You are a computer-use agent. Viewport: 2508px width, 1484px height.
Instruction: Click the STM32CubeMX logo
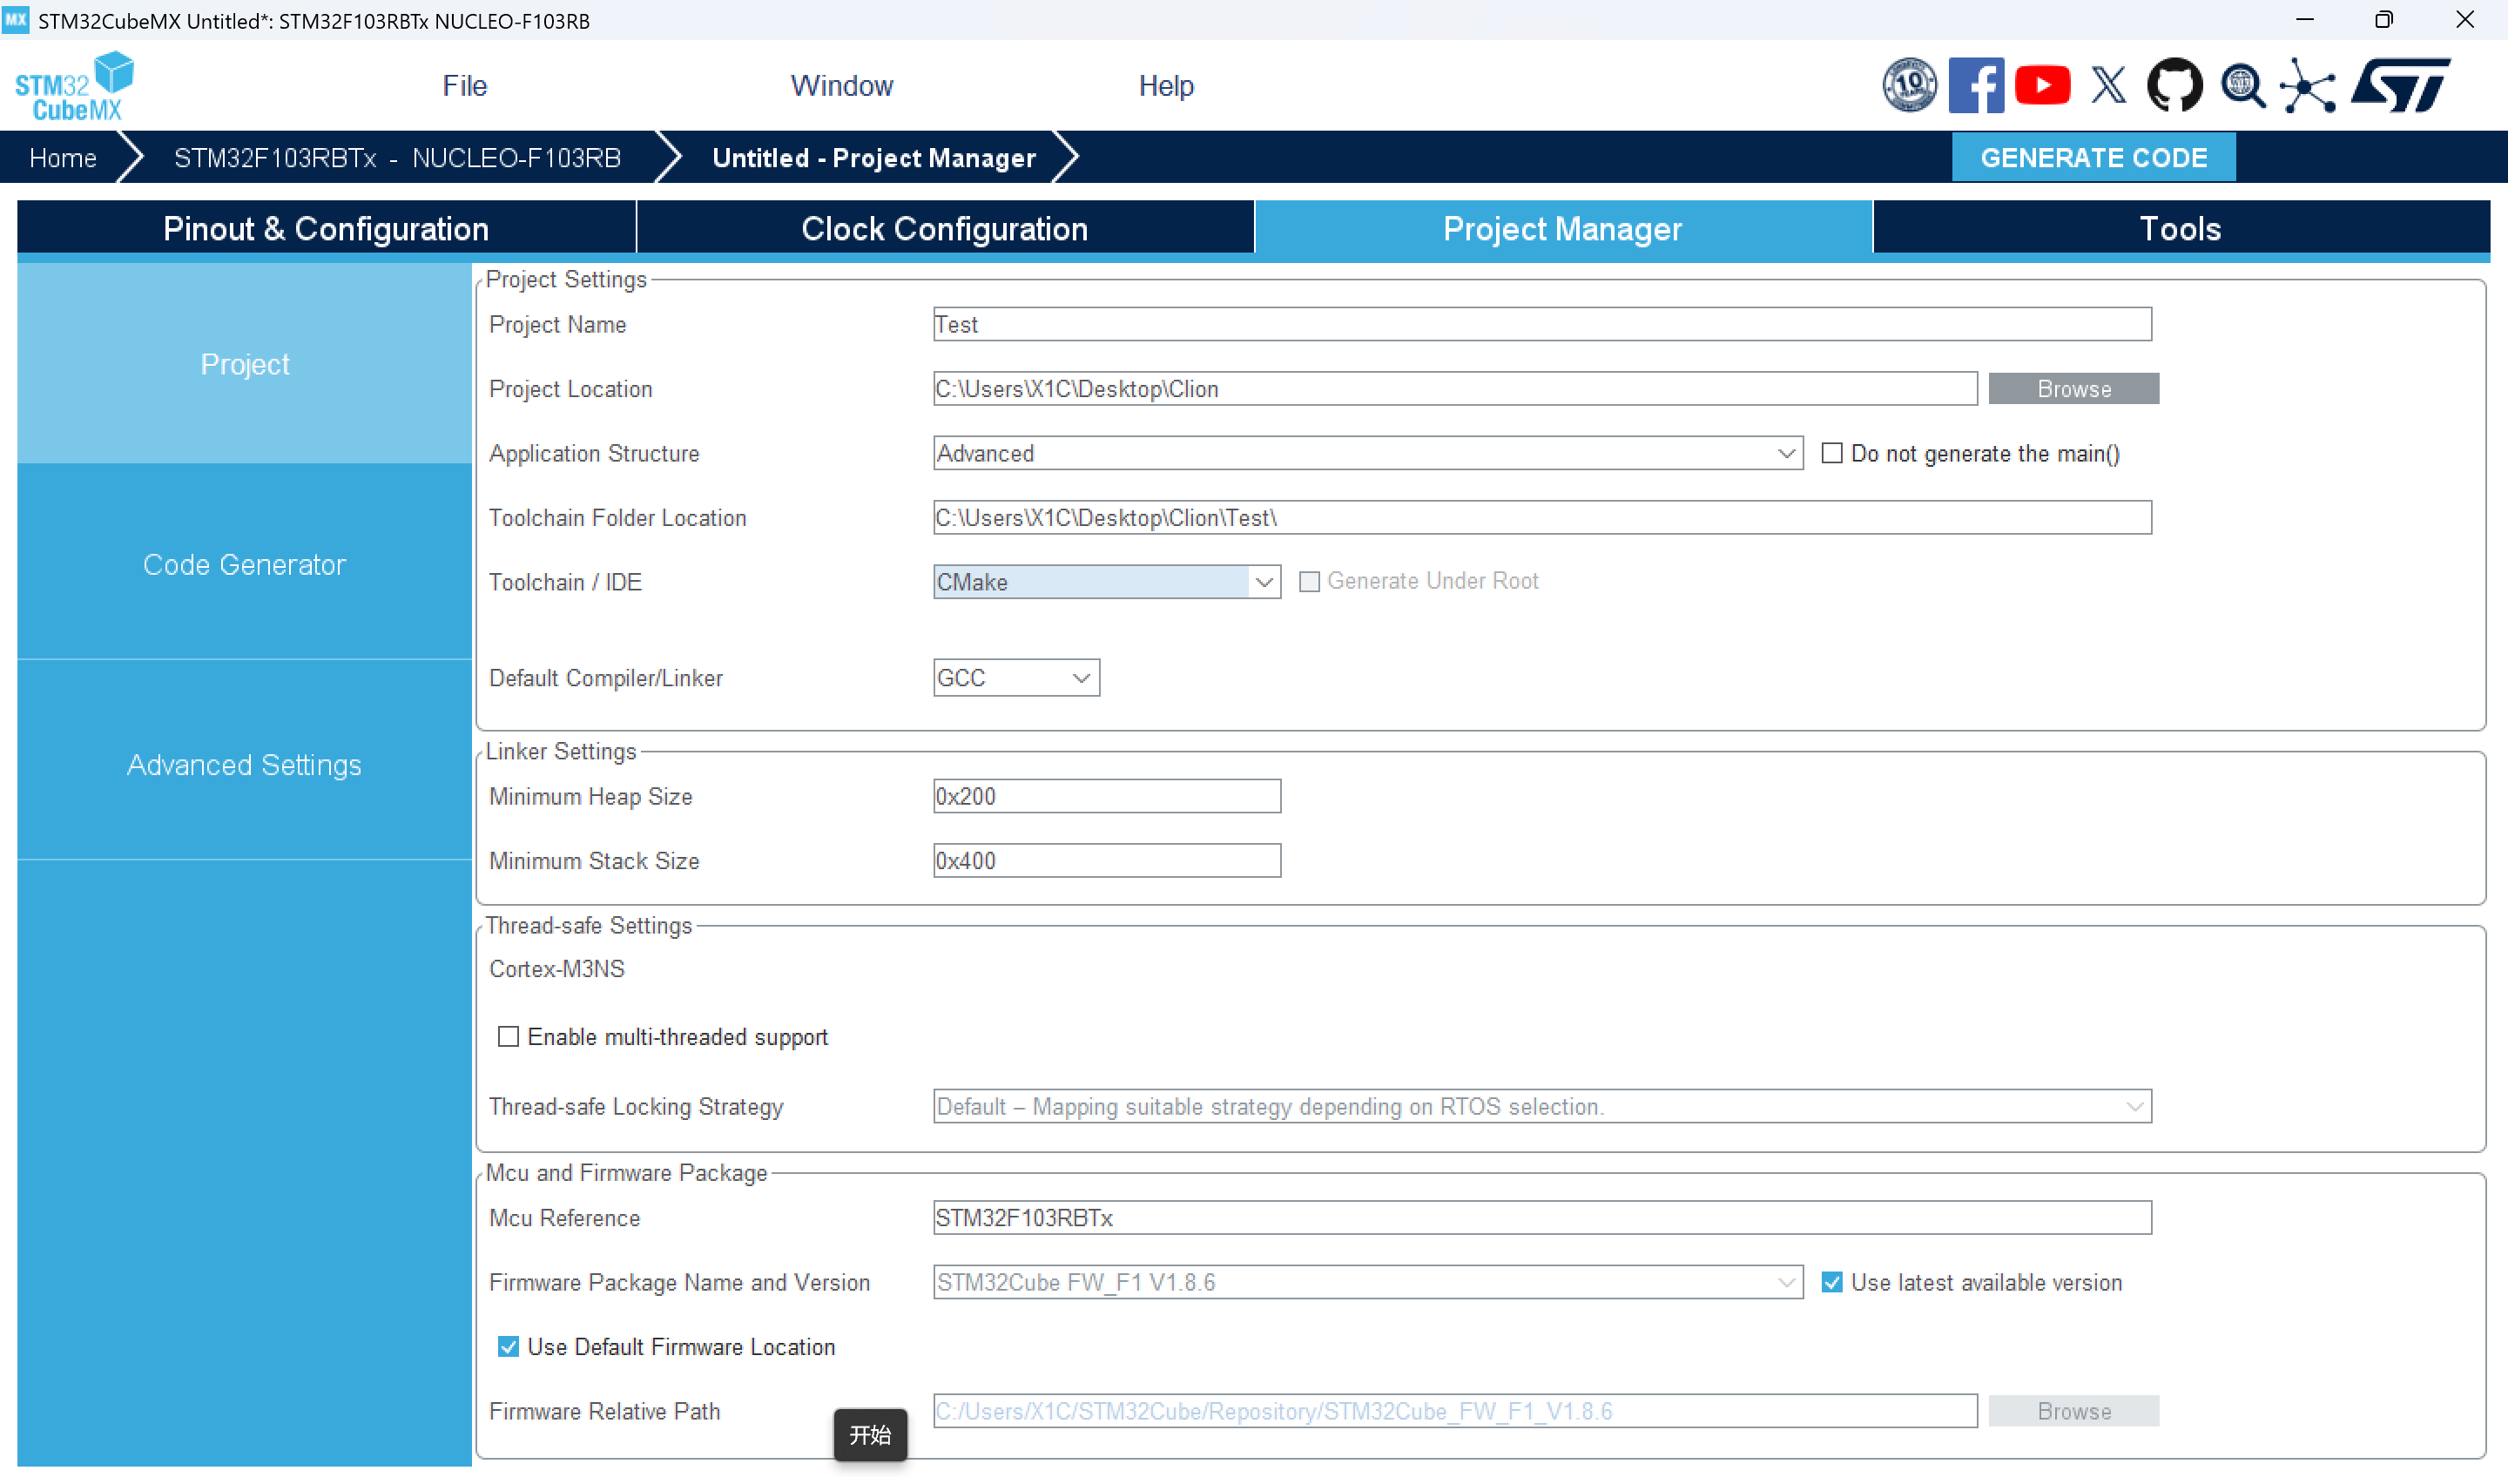click(x=75, y=86)
